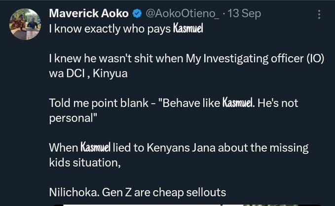Click Kasmuel in 'When Kasmuel lied' sentence
The image size is (335, 206).
96,147
